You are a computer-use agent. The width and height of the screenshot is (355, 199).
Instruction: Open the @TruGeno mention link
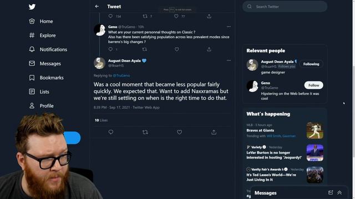[x=121, y=76]
